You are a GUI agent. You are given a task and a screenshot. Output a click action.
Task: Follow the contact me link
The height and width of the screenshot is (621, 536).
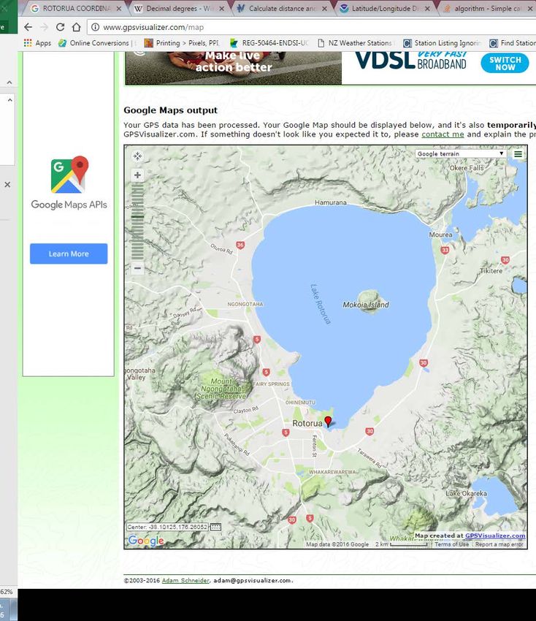point(443,134)
